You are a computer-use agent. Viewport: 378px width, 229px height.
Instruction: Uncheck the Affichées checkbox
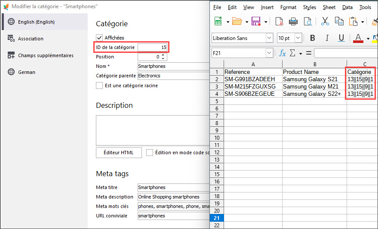[x=99, y=38]
